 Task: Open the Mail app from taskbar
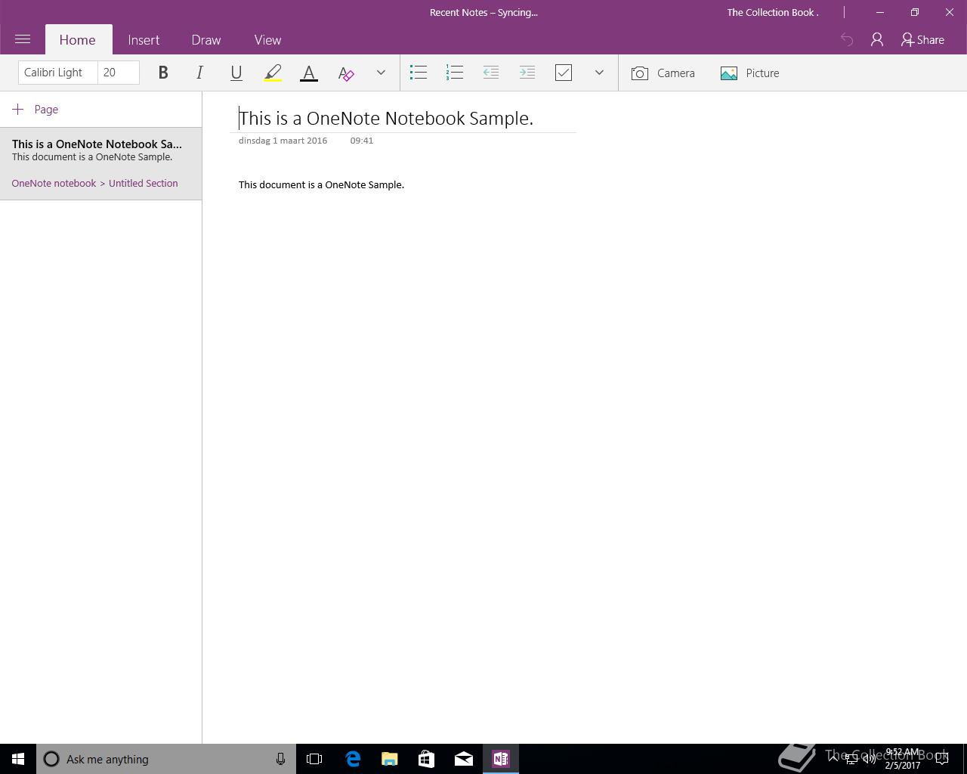(464, 759)
